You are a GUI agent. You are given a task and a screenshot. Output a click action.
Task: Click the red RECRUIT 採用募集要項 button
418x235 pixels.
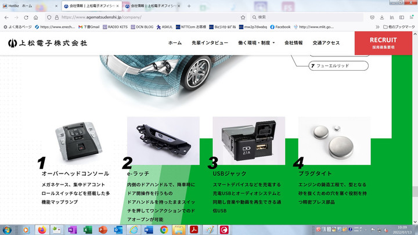[x=383, y=43]
